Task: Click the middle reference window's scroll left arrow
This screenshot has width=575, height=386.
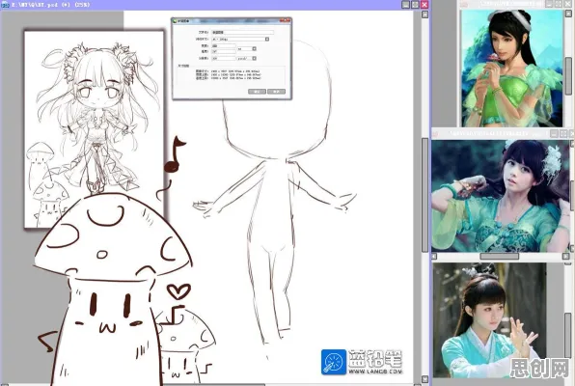Action: pos(434,256)
